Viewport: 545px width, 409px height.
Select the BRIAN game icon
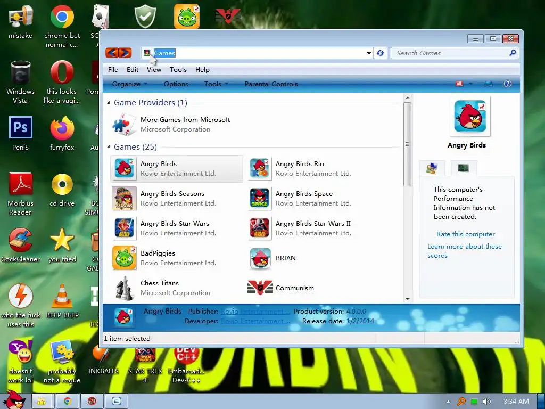[x=260, y=258]
